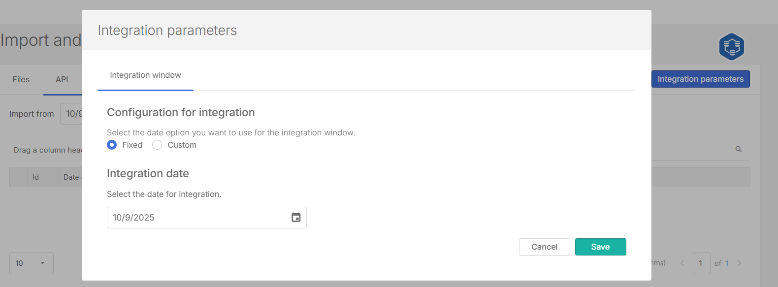The image size is (778, 287).
Task: Click into the integration date field
Action: tap(197, 218)
